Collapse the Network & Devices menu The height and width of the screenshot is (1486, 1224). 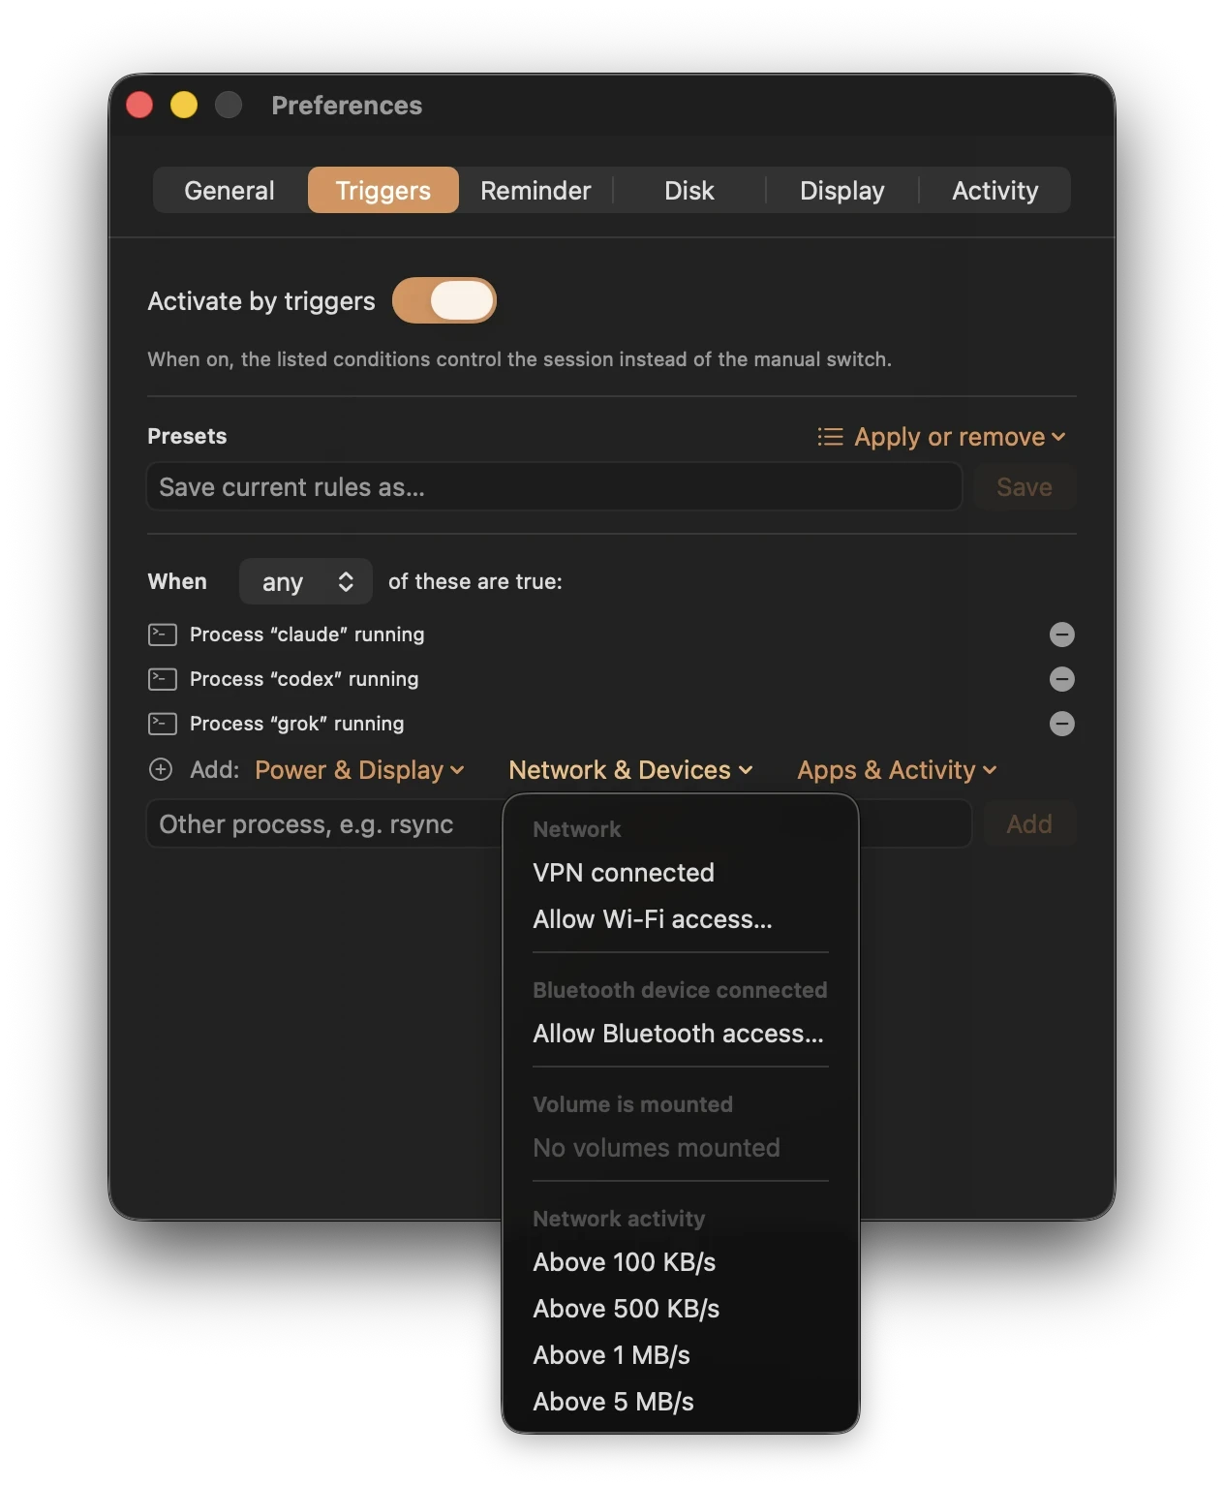click(x=630, y=770)
